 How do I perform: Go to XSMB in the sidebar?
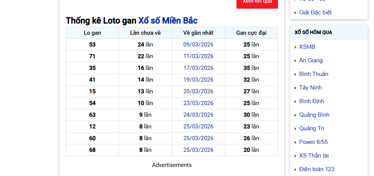pyautogui.click(x=307, y=47)
